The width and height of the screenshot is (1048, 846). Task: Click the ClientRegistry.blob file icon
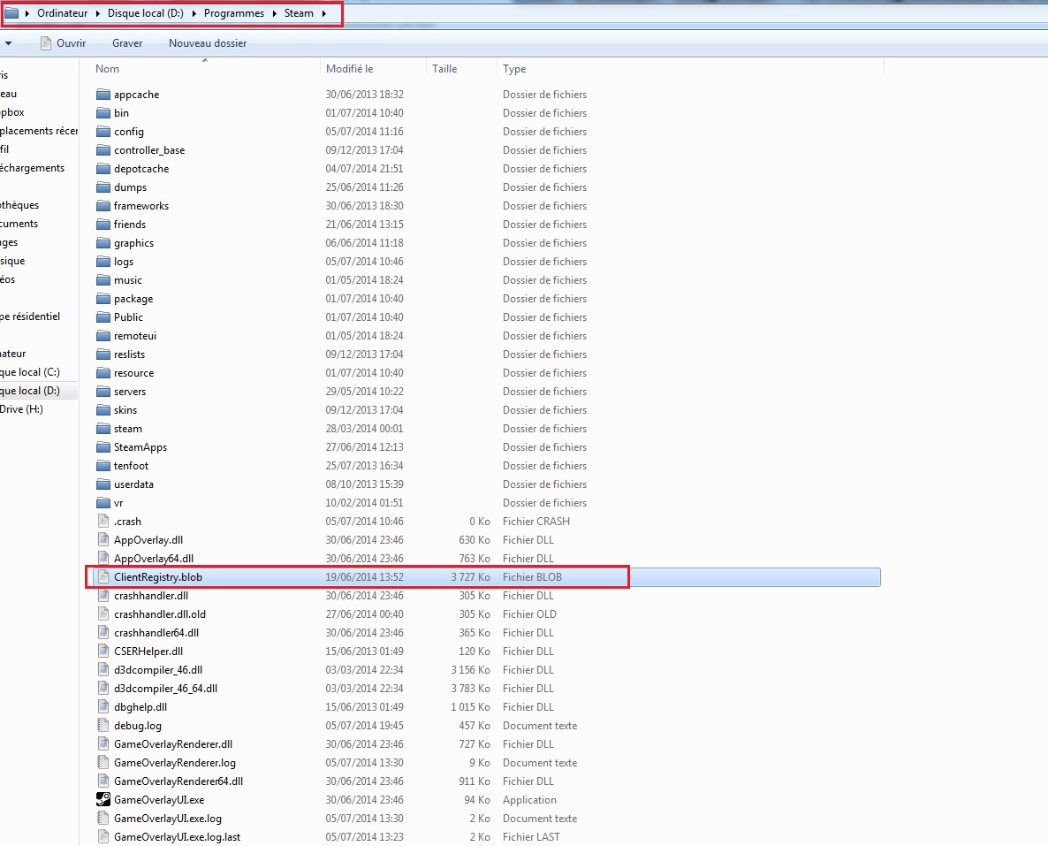(103, 576)
